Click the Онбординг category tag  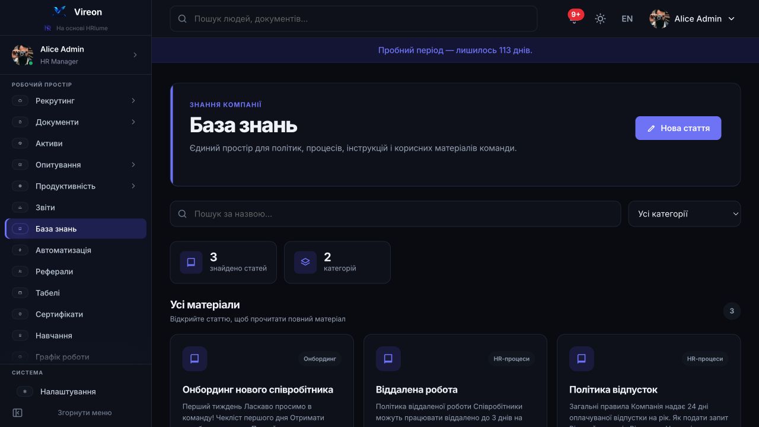click(x=320, y=359)
